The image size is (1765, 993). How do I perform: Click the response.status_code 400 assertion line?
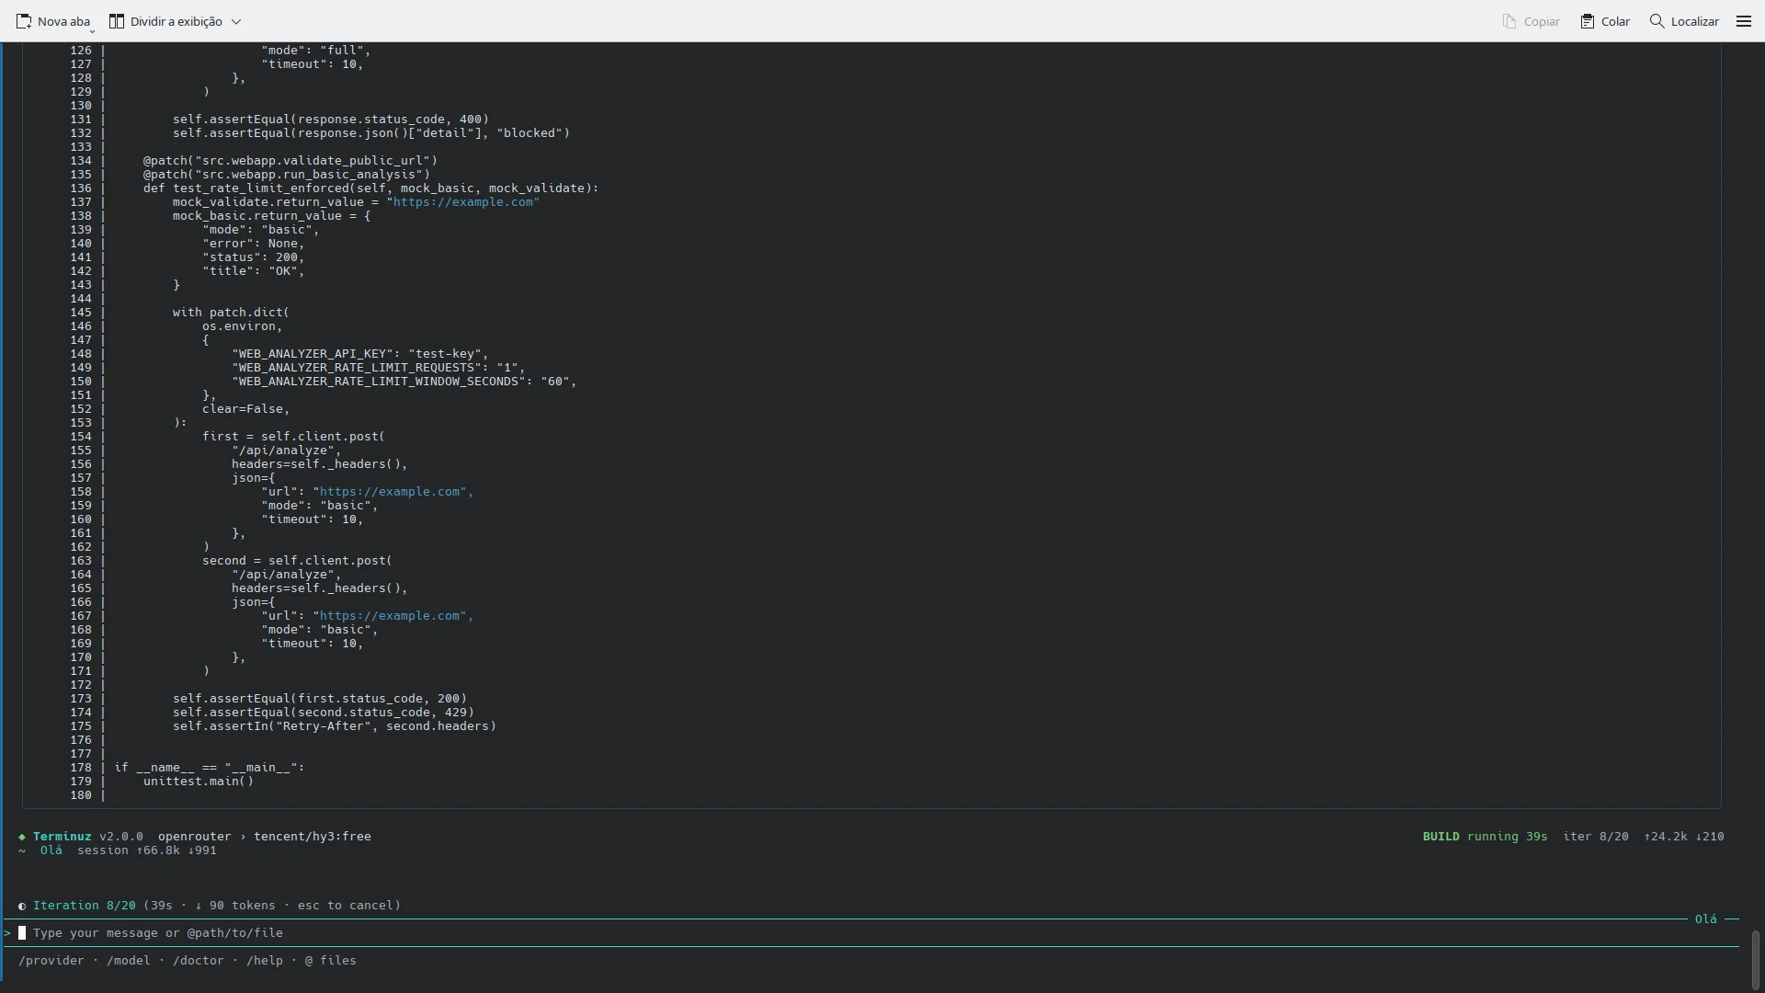coord(331,119)
